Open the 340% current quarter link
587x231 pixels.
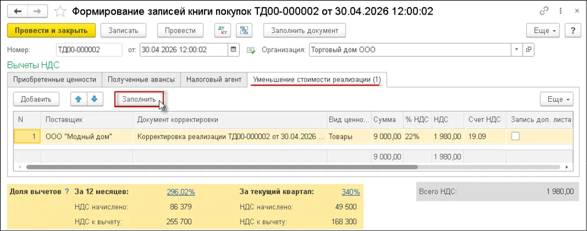[x=351, y=192]
